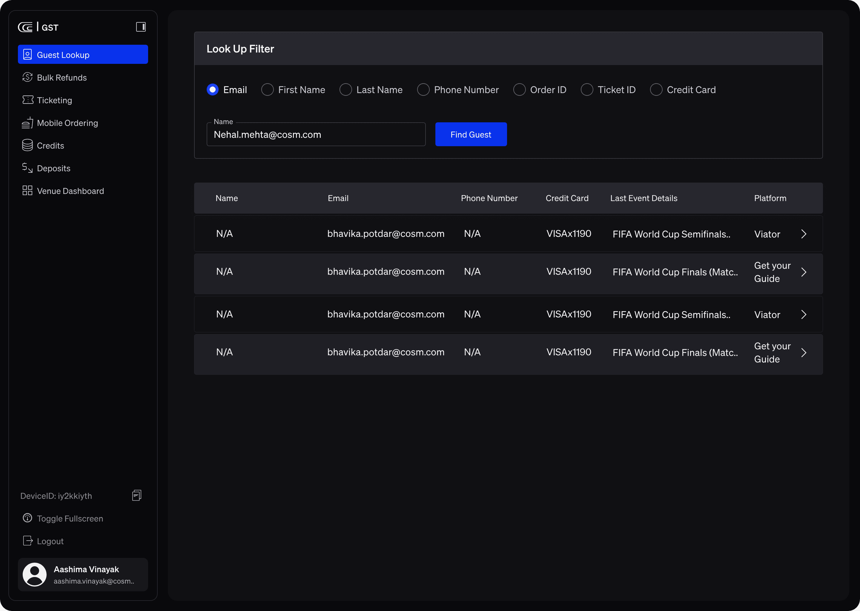The image size is (860, 611).
Task: Expand last Get your Guide row chevron
Action: point(804,353)
